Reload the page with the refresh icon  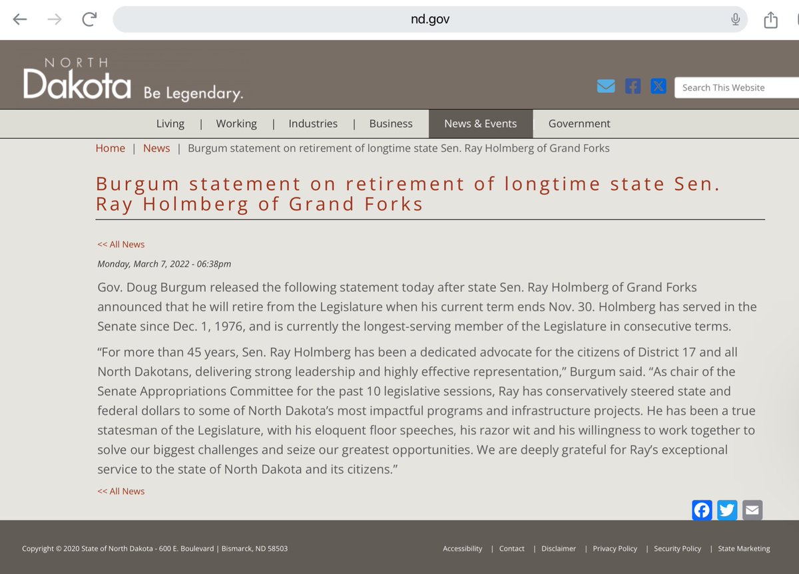pos(89,19)
